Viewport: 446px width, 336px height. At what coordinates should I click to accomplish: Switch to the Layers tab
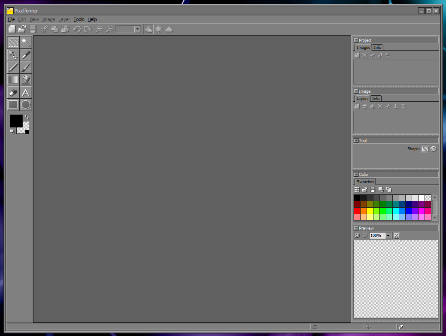point(362,98)
